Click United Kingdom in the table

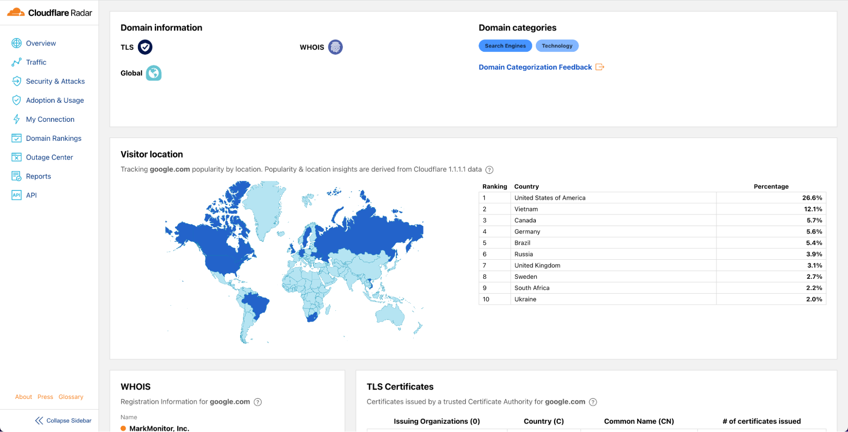click(x=537, y=266)
